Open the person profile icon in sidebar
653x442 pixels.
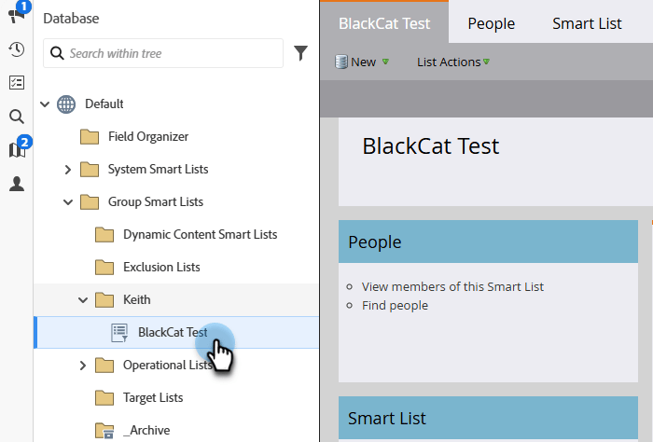(x=17, y=184)
